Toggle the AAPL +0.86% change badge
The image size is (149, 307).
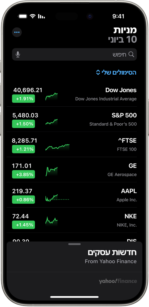coord(23,200)
